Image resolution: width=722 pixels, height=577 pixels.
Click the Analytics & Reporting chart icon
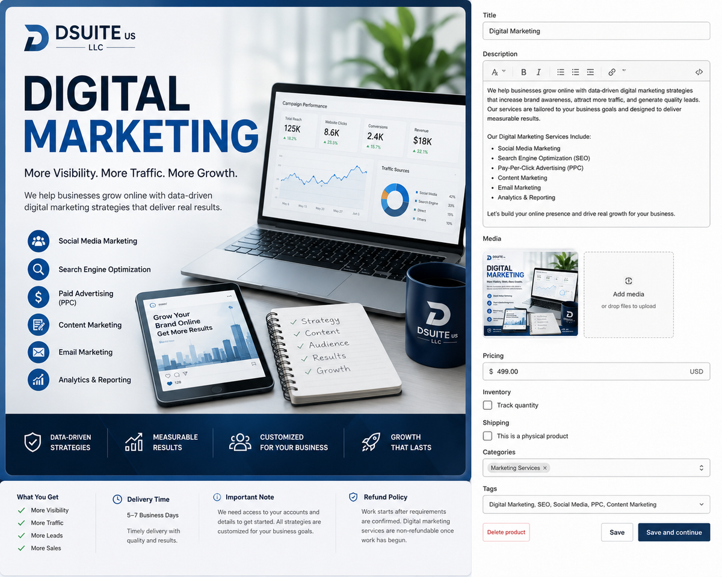39,380
